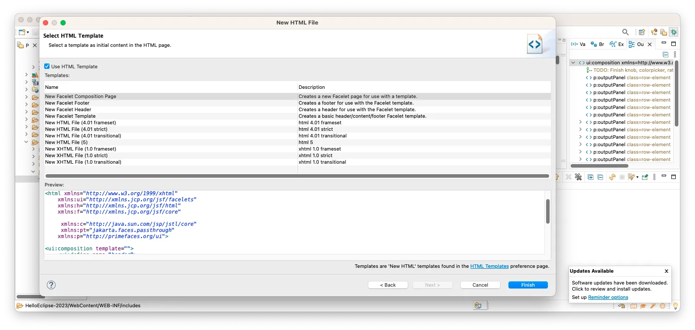Click the Cancel button
This screenshot has width=695, height=330.
[x=480, y=285]
